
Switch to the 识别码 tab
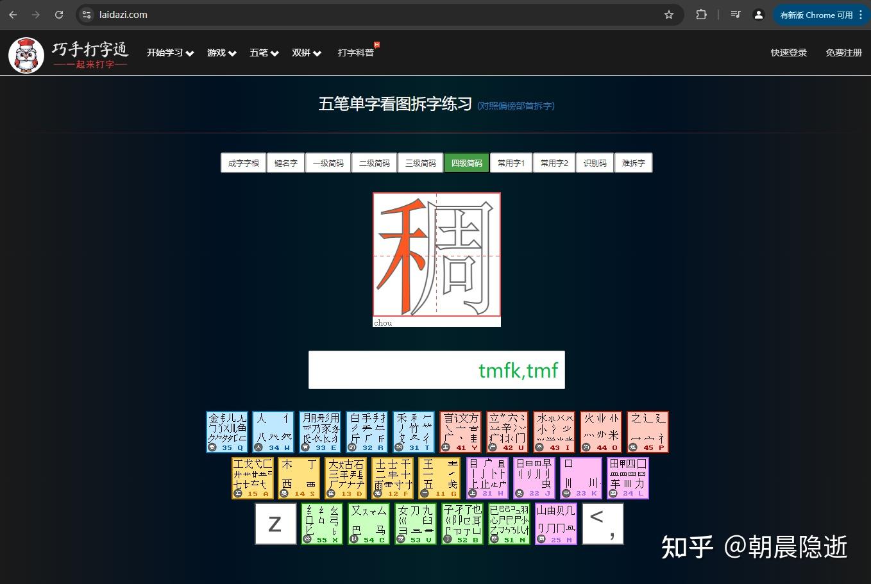[595, 163]
